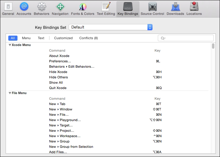Click the ⌥⌘H key for Hide Others
The image size is (220, 157).
click(157, 77)
